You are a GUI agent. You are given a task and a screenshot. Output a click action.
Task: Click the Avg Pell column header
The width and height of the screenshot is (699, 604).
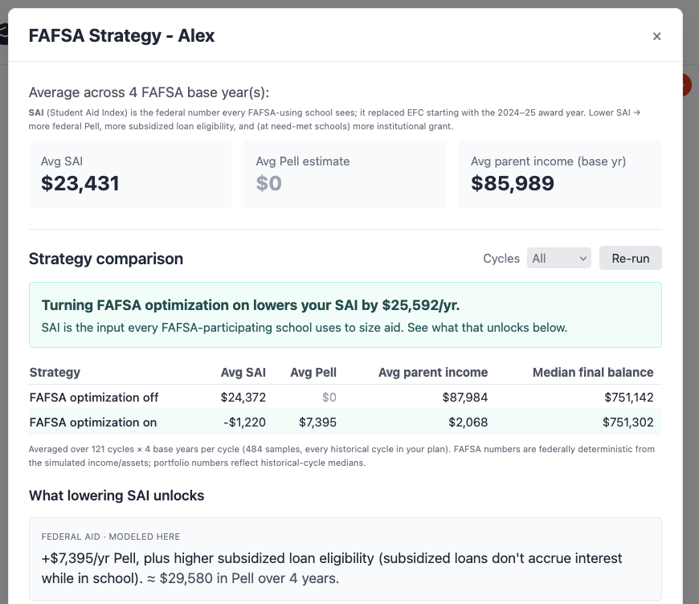(313, 372)
